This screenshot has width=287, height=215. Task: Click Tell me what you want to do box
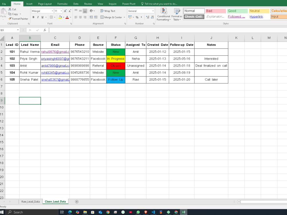point(159,4)
